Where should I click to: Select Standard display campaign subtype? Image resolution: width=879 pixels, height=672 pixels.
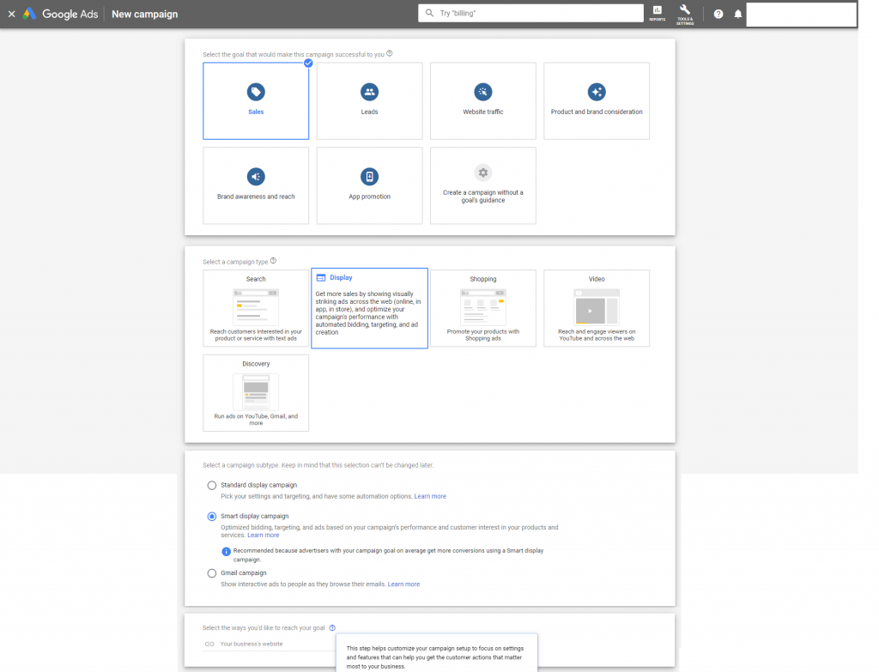click(212, 485)
